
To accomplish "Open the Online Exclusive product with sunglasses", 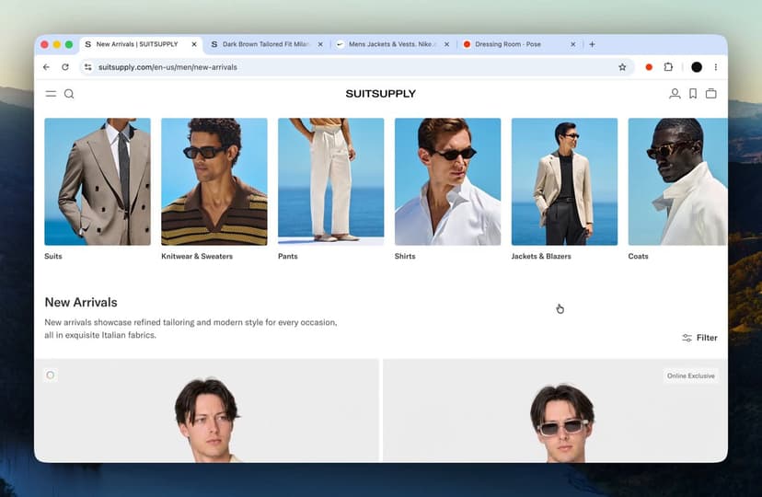I will [556, 410].
